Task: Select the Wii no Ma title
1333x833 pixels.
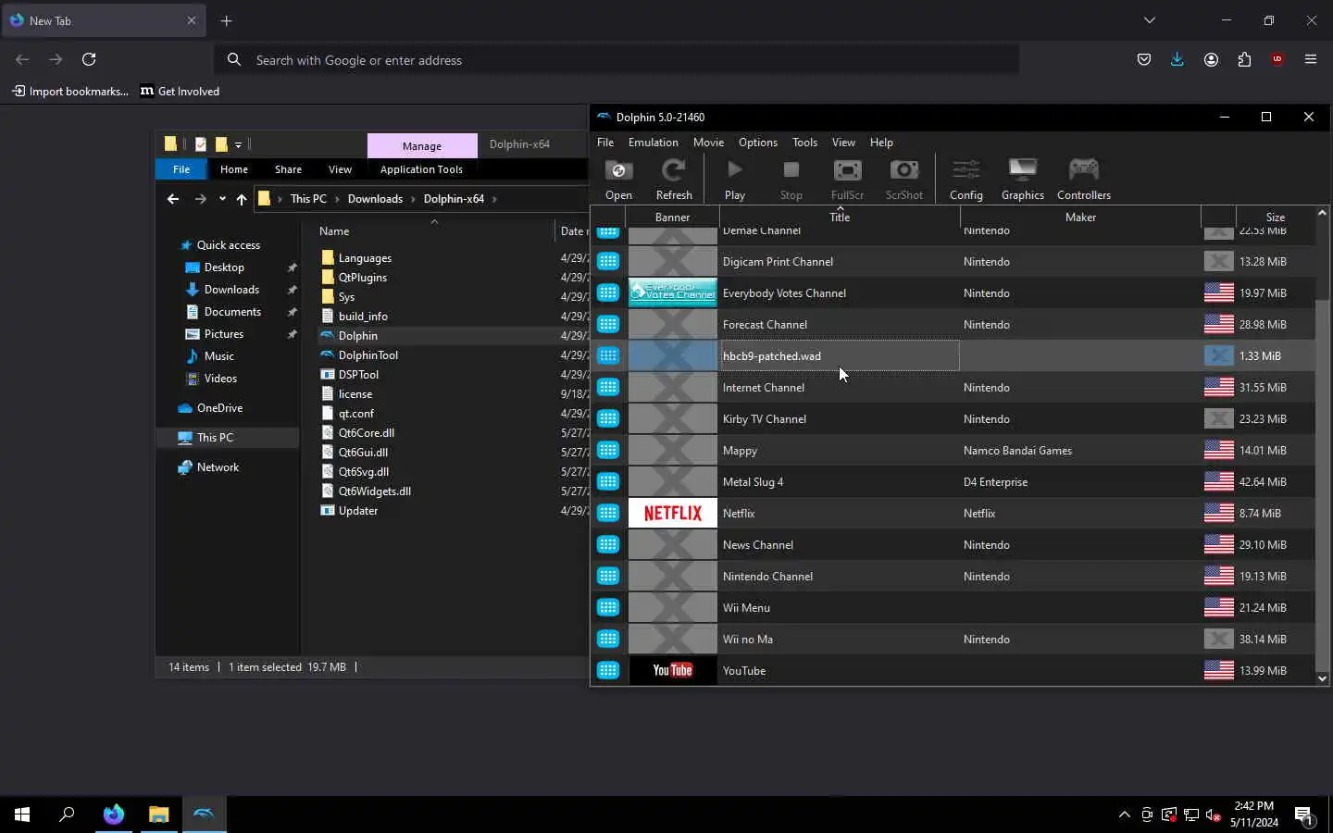Action: [x=748, y=639]
